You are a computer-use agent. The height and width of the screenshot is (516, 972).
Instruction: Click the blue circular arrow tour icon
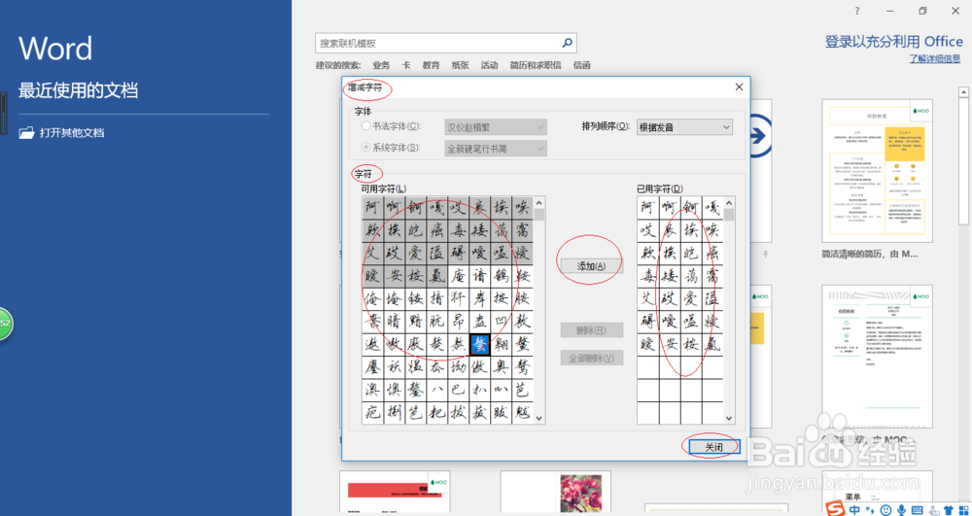761,137
